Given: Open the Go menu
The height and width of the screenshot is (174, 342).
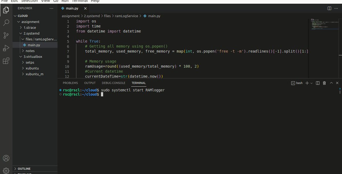Looking at the screenshot, I should [x=56, y=1].
